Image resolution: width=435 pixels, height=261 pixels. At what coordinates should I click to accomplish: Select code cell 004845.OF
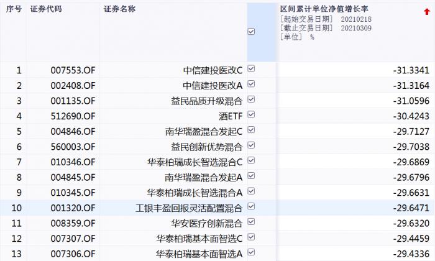(73, 177)
